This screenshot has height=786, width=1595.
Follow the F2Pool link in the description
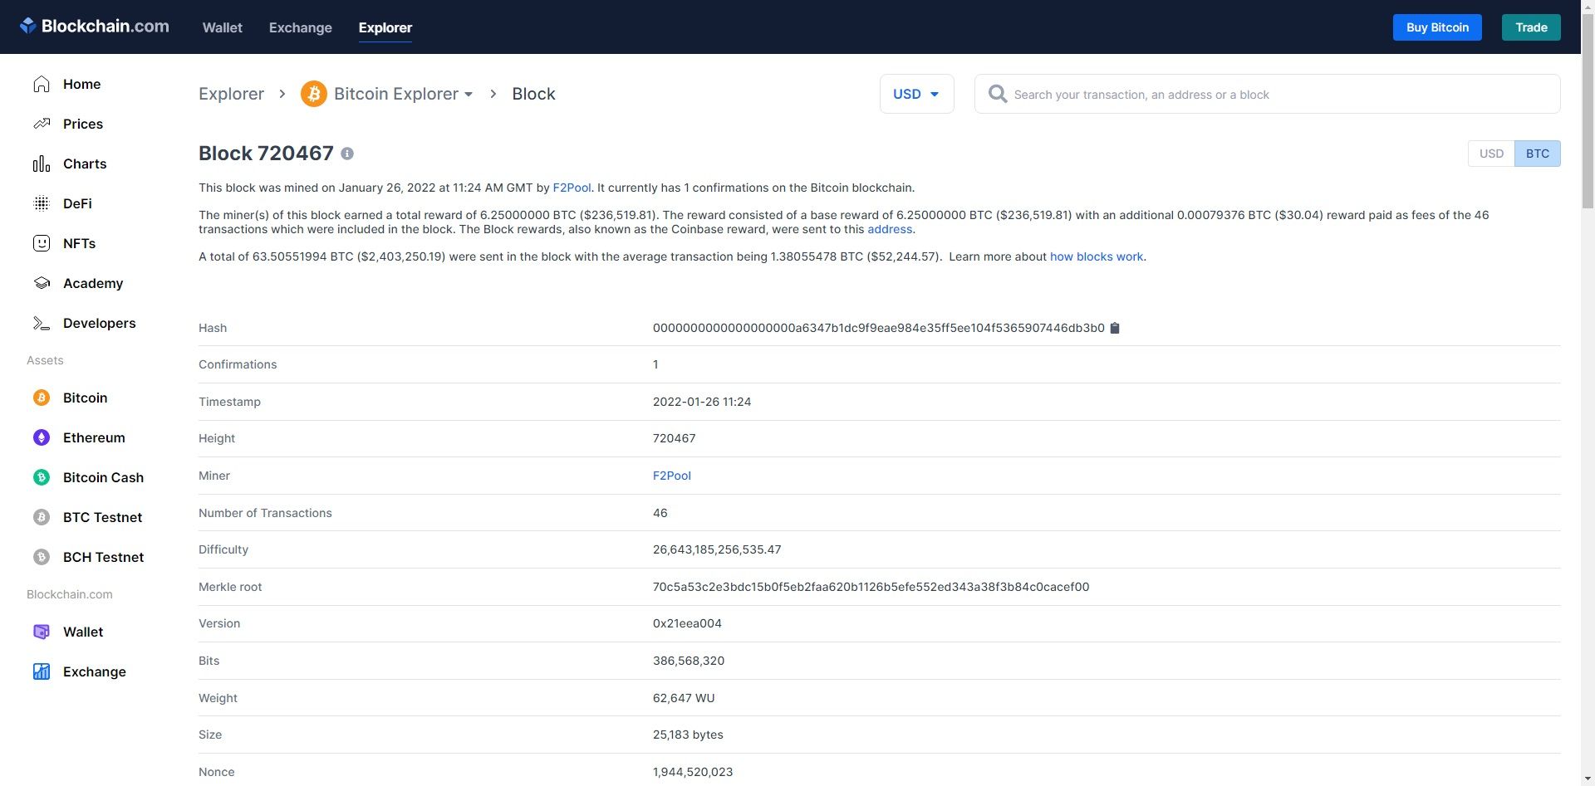click(x=572, y=188)
